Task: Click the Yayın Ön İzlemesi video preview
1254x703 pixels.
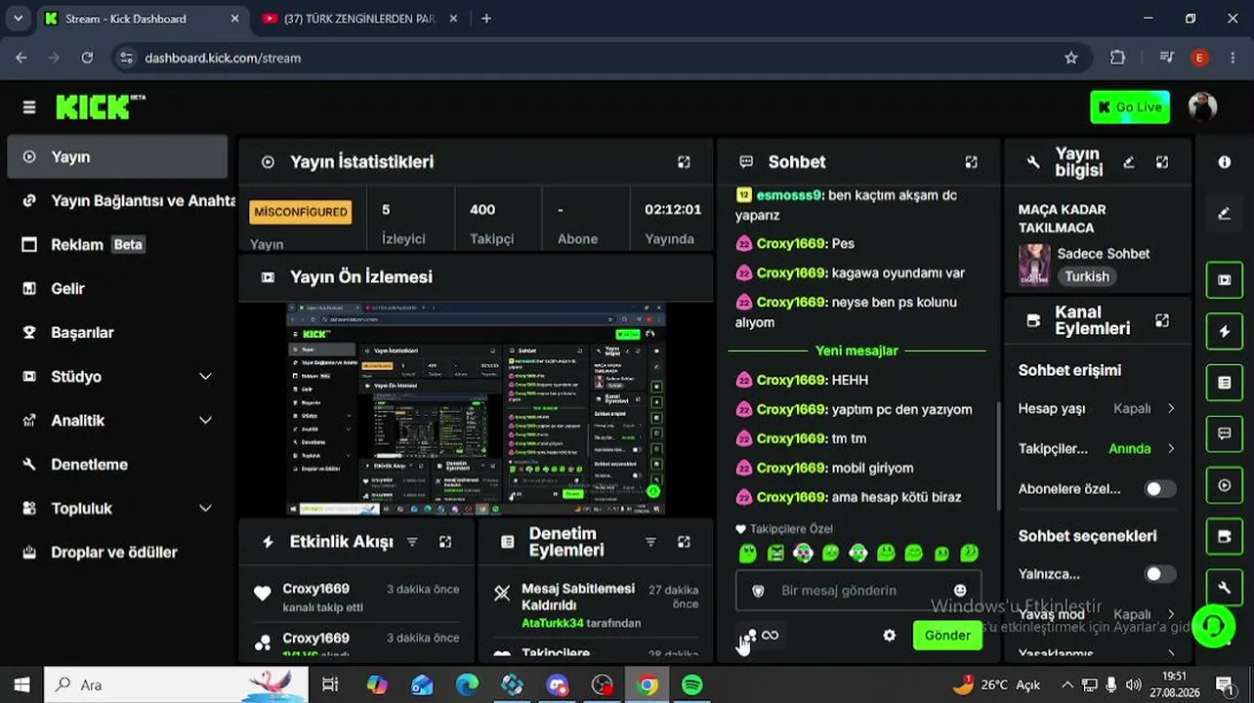Action: click(476, 409)
